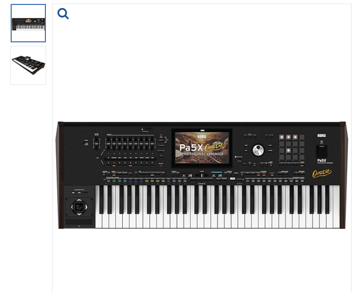This screenshot has width=352, height=292.
Task: Click the Pa5X display screen in the photo
Action: pyautogui.click(x=202, y=147)
